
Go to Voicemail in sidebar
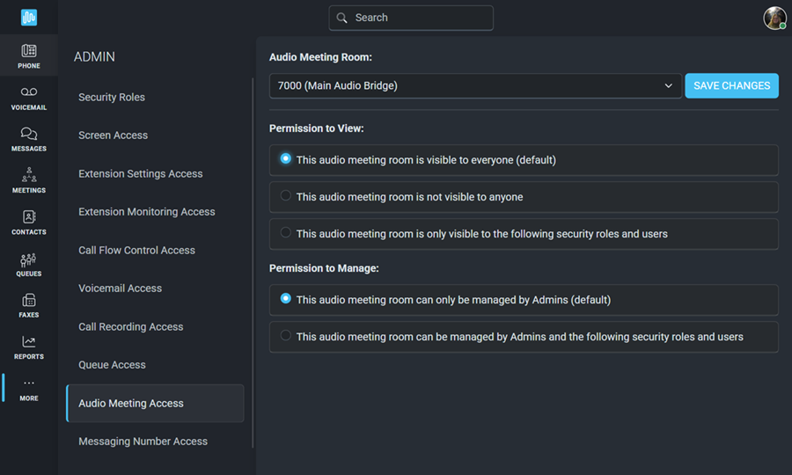pos(29,98)
